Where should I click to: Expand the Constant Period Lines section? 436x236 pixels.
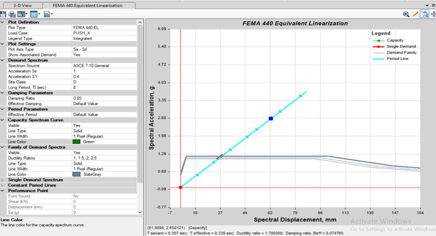pos(3,185)
